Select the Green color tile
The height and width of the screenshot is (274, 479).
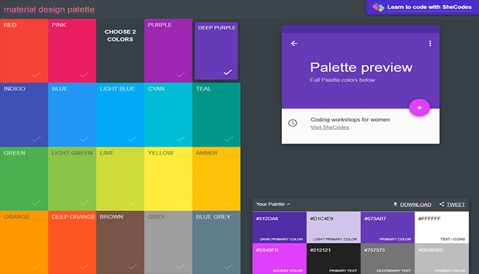pyautogui.click(x=24, y=179)
